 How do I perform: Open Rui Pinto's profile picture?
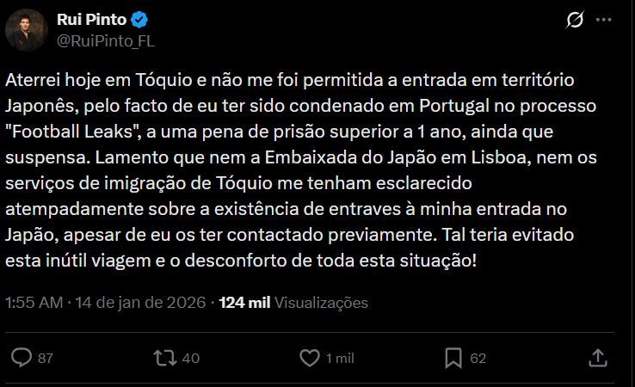pyautogui.click(x=25, y=30)
